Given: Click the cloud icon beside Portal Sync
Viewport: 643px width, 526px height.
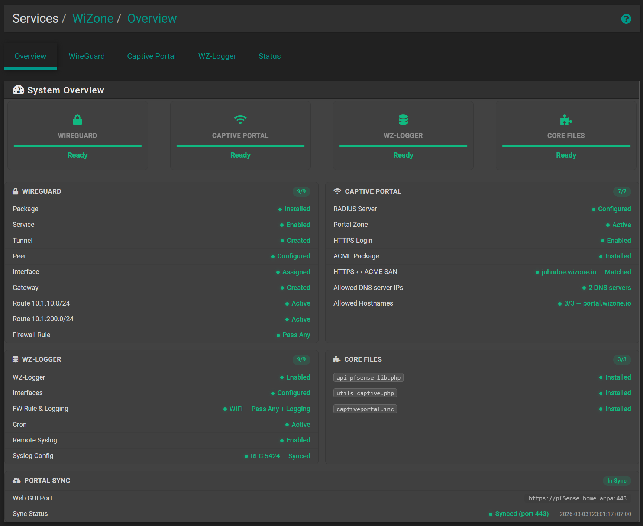Looking at the screenshot, I should (16, 480).
